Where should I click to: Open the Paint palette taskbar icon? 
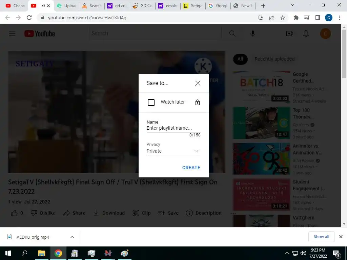tap(124, 253)
